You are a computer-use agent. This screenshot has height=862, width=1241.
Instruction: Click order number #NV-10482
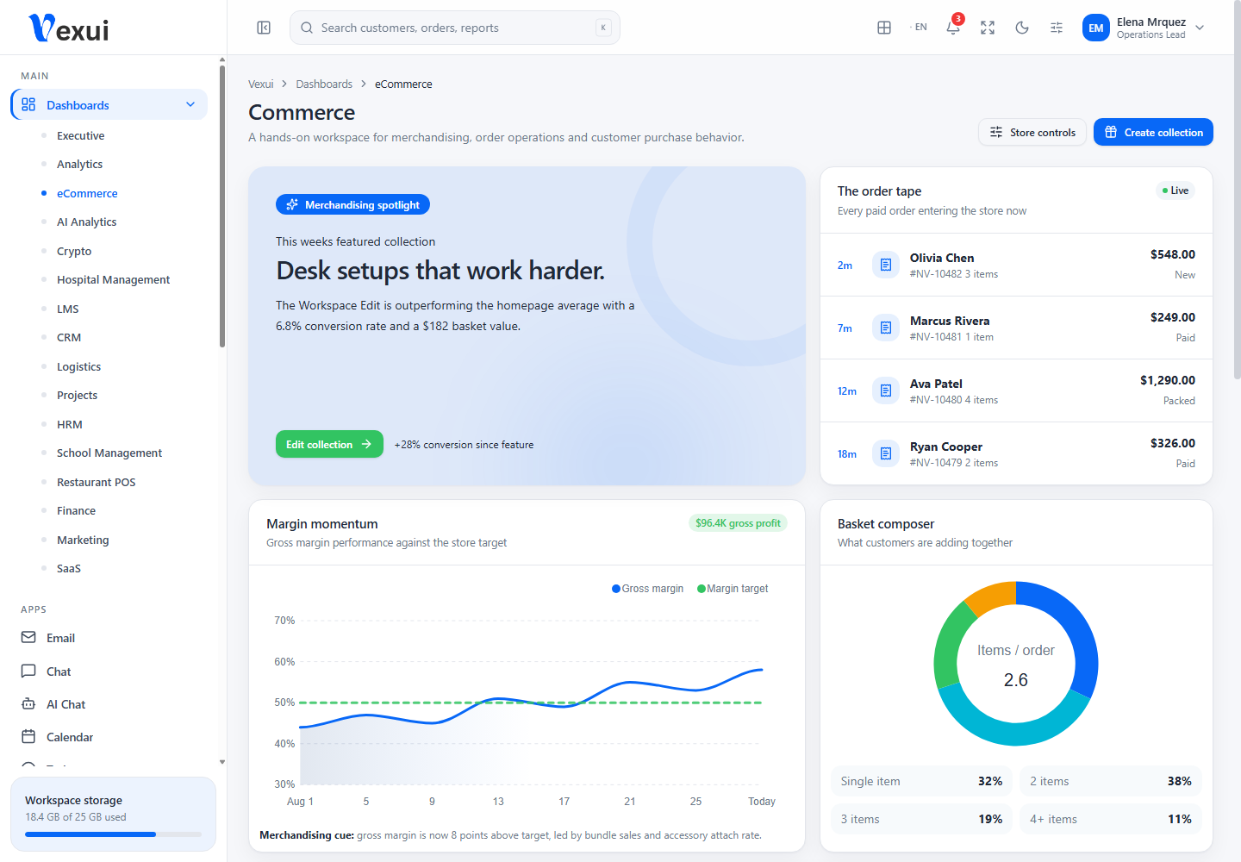(936, 274)
